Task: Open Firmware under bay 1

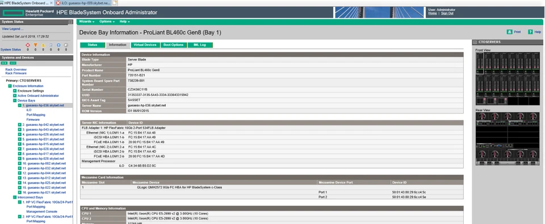Action: pos(33,120)
